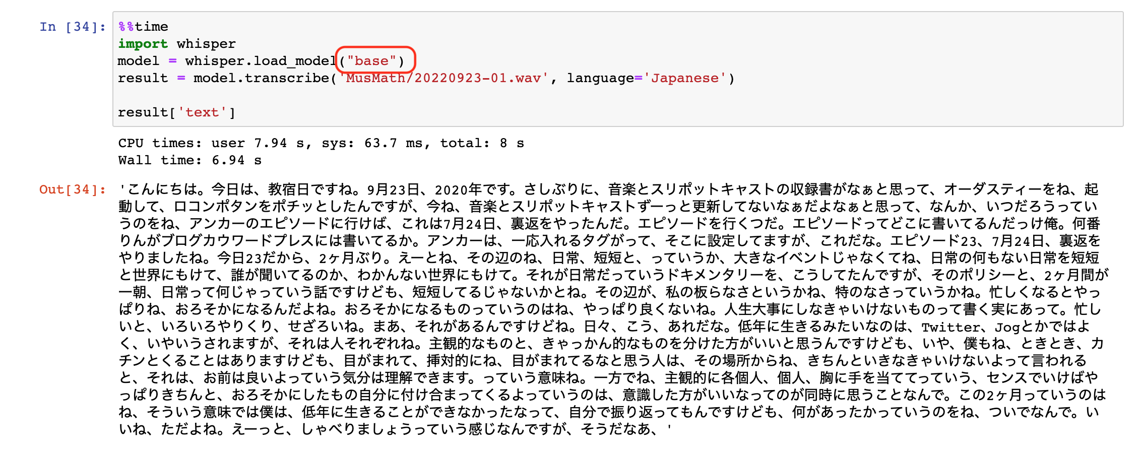
Task: Click 'model.transcribe(' in the code cell
Action: (265, 78)
